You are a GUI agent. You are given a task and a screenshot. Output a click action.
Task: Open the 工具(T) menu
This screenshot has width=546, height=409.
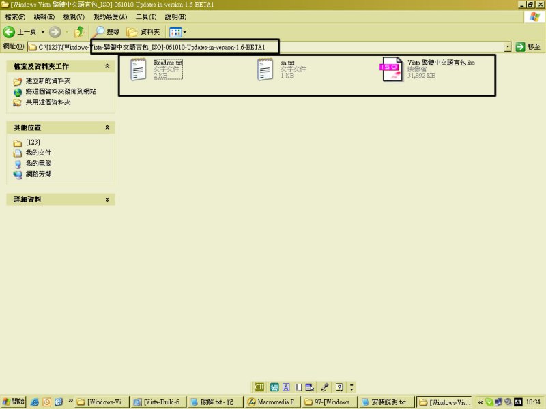[x=146, y=17]
